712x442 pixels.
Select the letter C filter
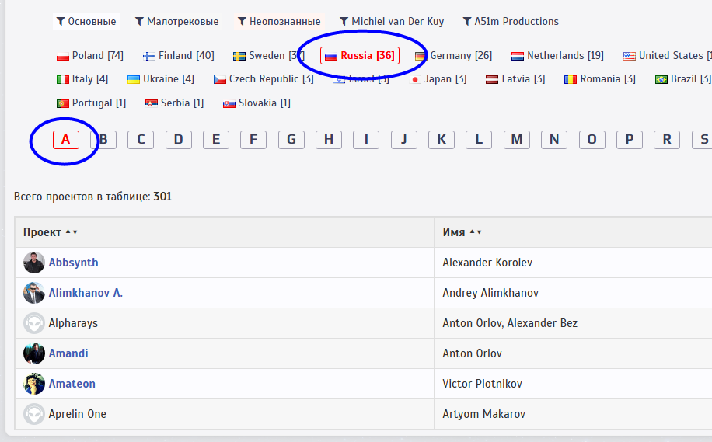point(141,140)
